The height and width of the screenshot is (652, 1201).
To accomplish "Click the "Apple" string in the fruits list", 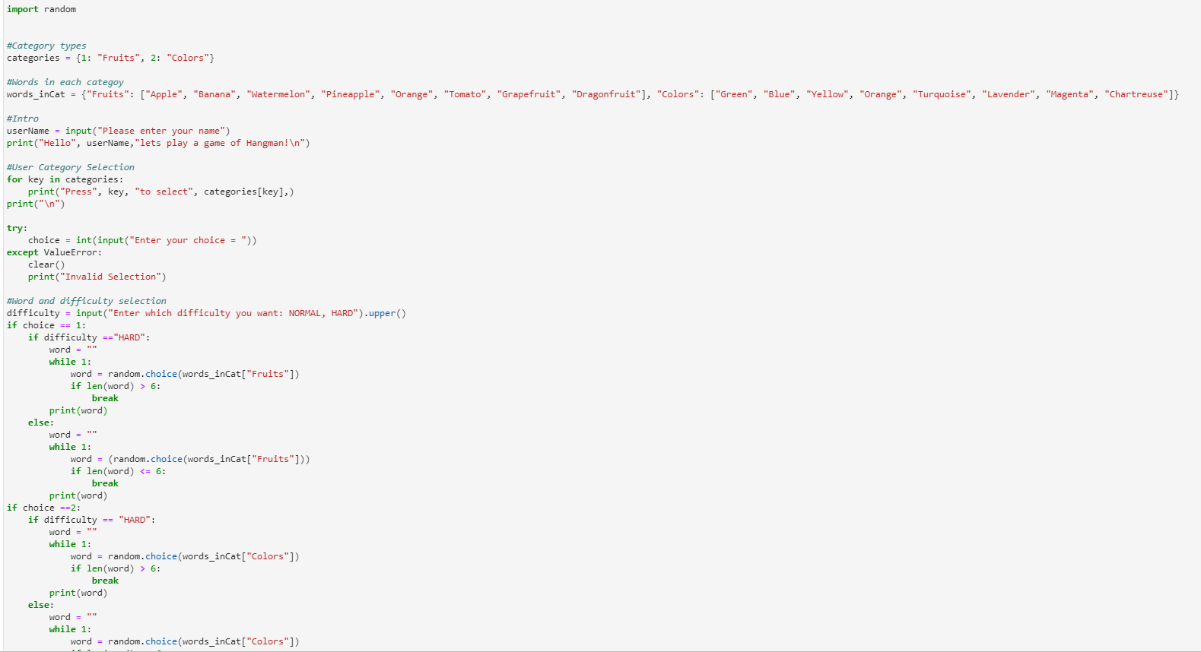I will (x=164, y=94).
